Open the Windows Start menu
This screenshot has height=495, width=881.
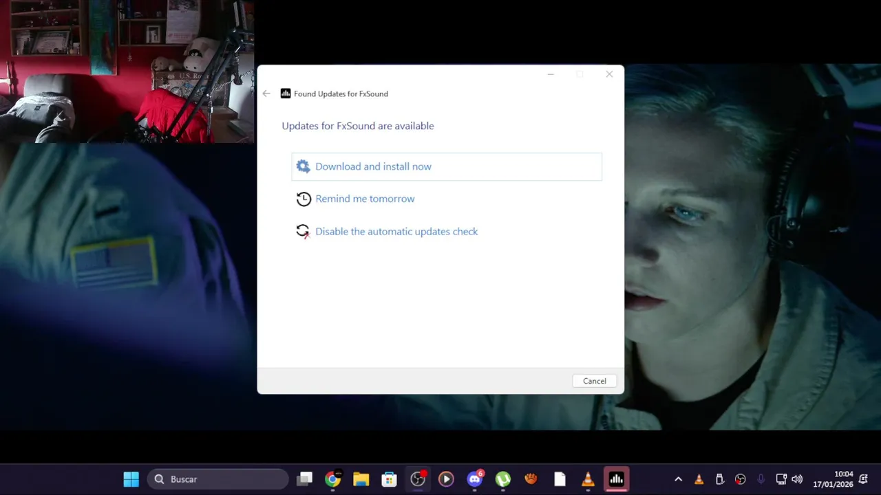tap(131, 479)
